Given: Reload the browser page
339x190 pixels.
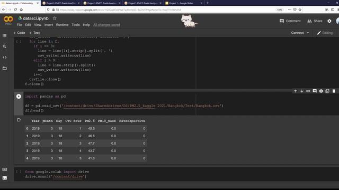Looking at the screenshot, I should coord(15,9).
